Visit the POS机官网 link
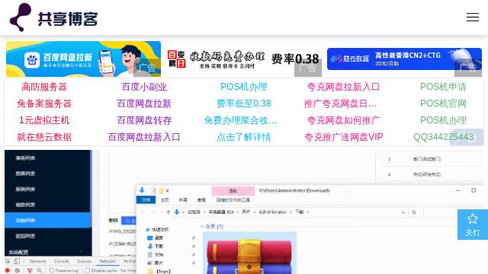Image resolution: width=488 pixels, height=274 pixels. [x=443, y=104]
